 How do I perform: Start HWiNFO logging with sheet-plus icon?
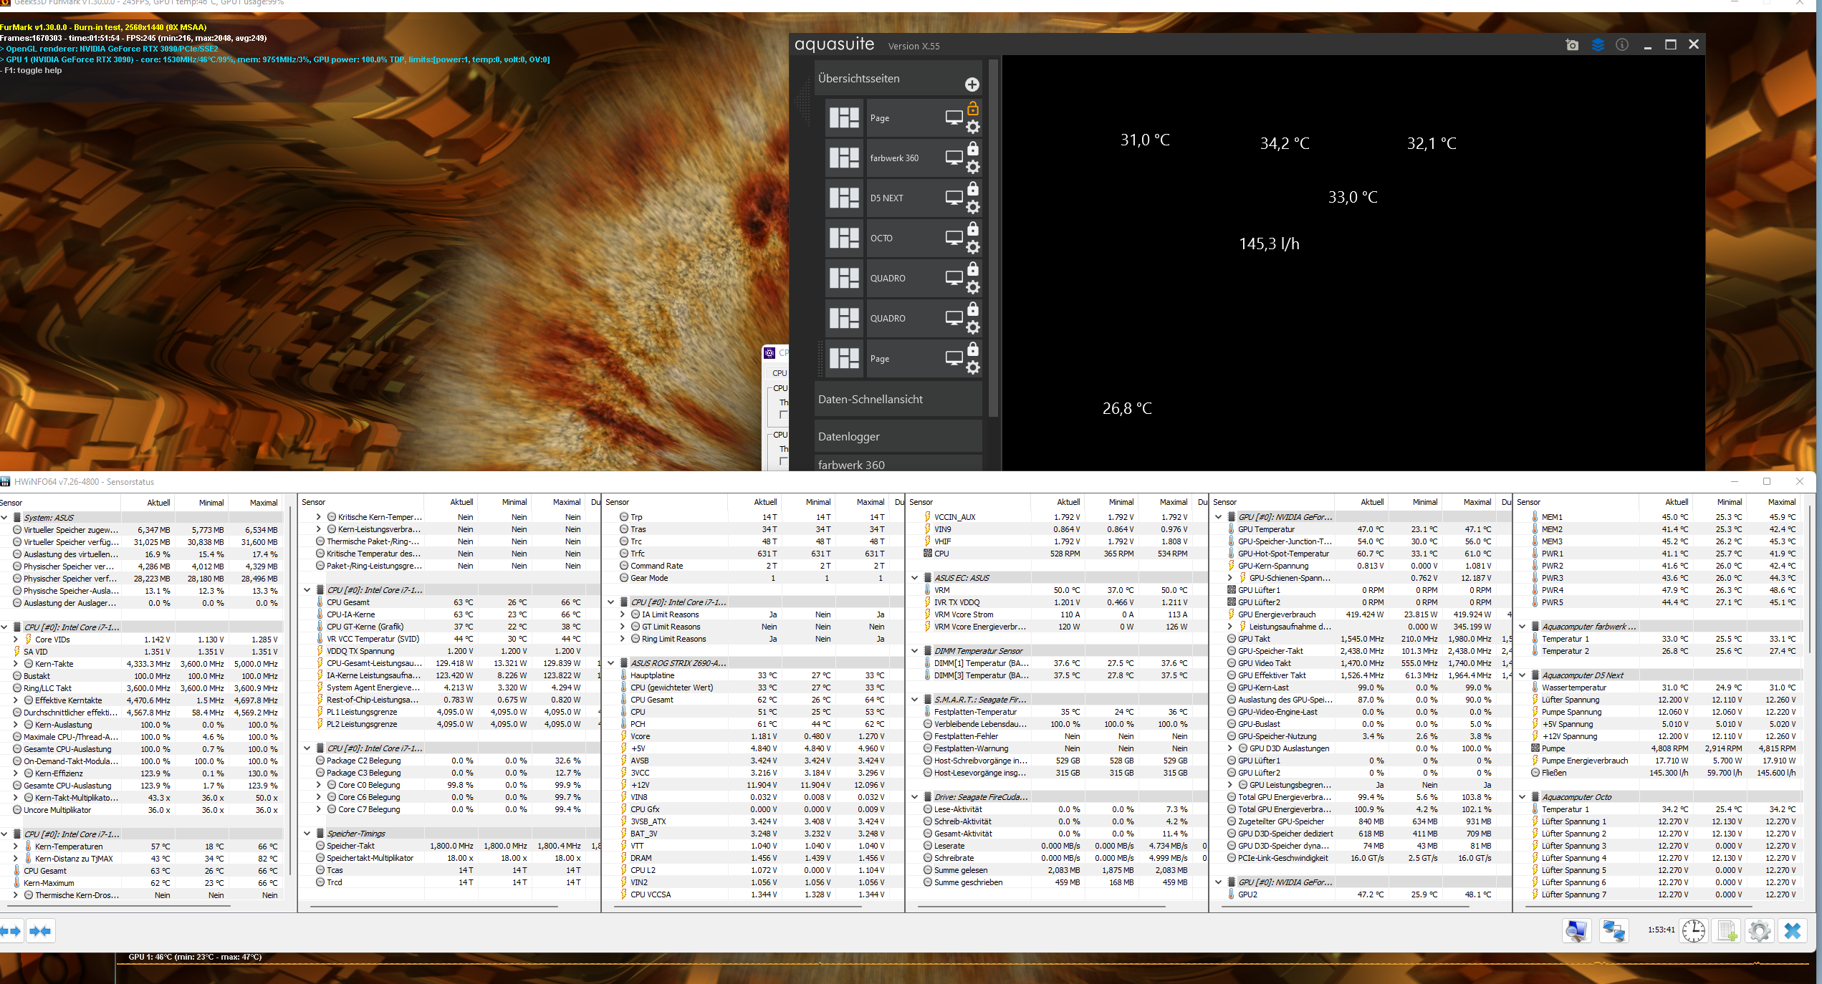1727,931
